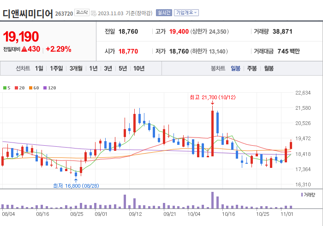Screen dimensions: 323x226
Task: Show the 3년 line chart
Action: 108,68
